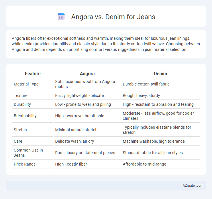212x199 pixels.
Task: Click the 'Care' row label
Action: 18,141
